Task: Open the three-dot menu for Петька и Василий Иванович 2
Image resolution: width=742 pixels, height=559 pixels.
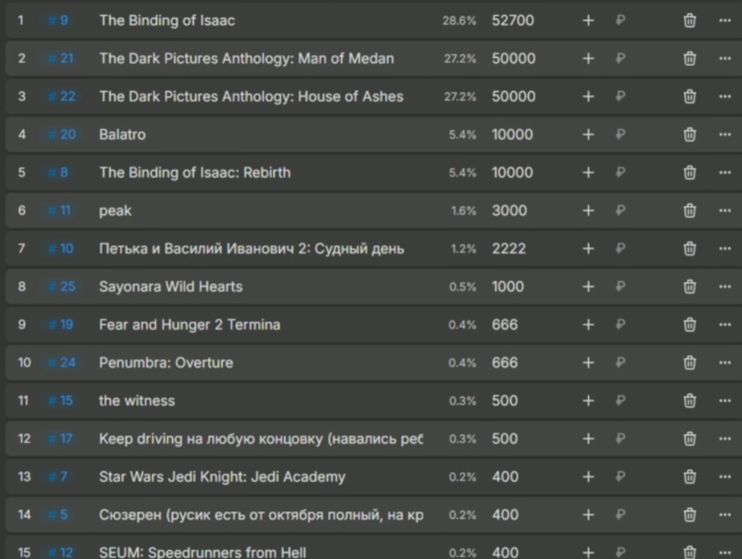Action: tap(724, 249)
